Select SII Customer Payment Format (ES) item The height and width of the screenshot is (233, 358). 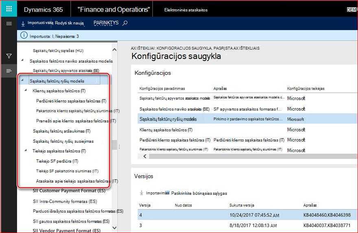(x=69, y=191)
